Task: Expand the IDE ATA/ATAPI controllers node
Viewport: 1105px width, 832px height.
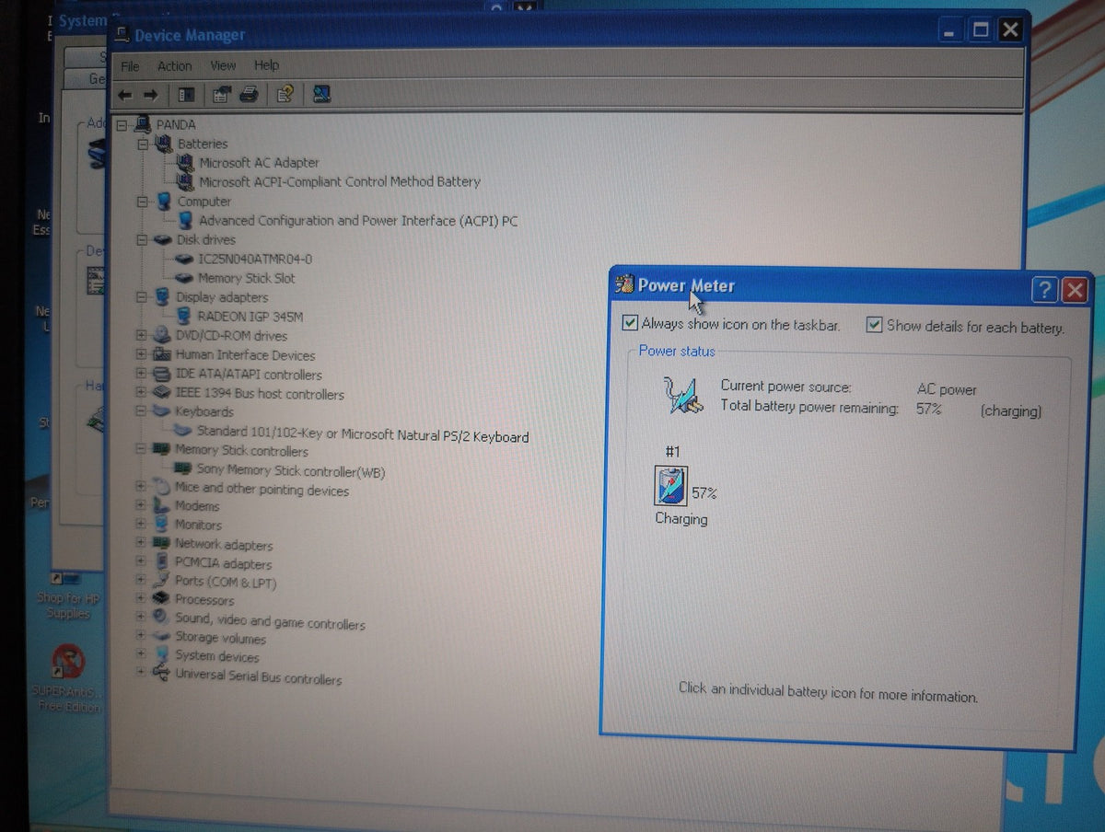Action: (x=141, y=375)
